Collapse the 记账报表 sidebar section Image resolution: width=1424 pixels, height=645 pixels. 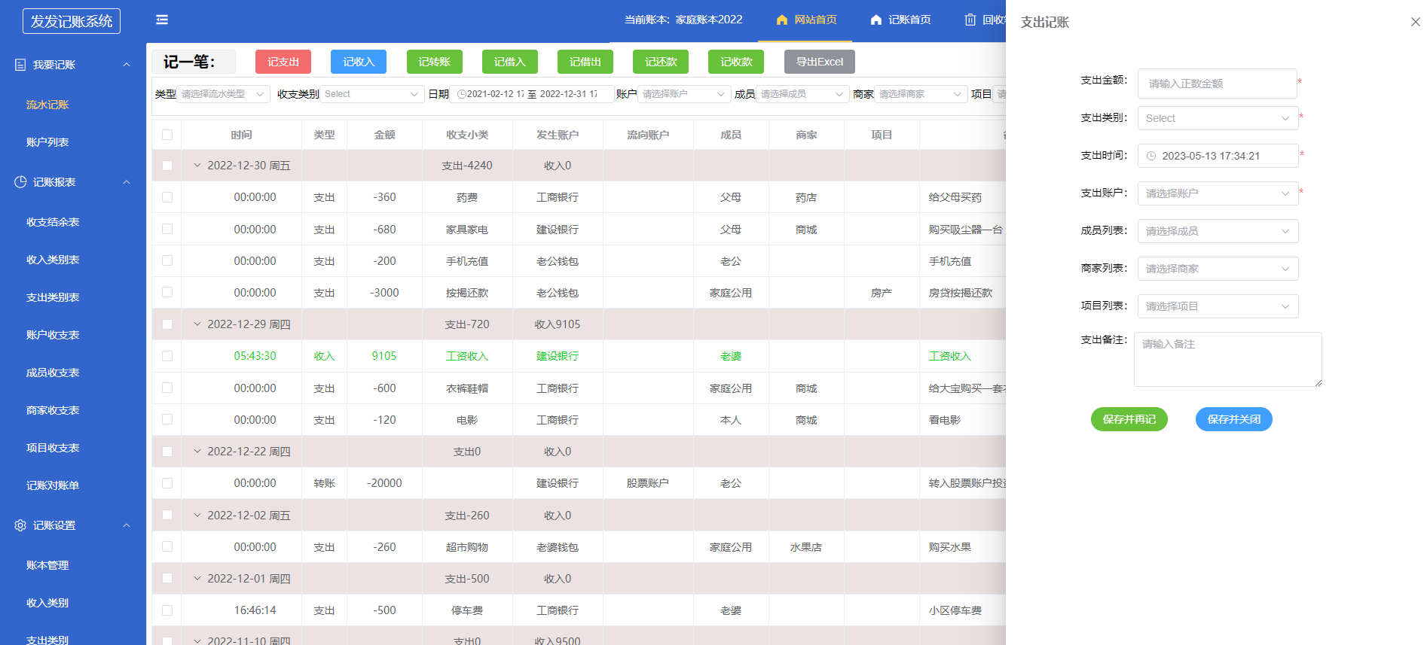(127, 182)
